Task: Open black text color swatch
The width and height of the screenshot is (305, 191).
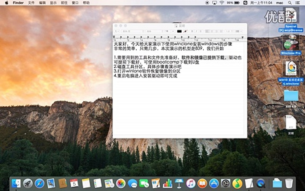Action: point(179,31)
